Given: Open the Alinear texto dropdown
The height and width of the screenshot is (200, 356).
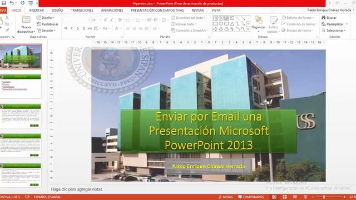Looking at the screenshot, I should click(184, 24).
